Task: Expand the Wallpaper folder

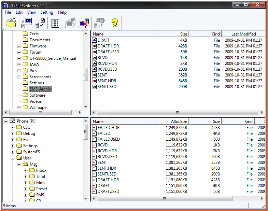Action: (x=19, y=108)
